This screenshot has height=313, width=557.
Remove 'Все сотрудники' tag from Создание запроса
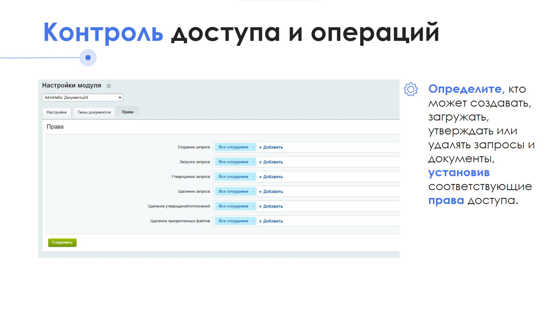pos(253,147)
